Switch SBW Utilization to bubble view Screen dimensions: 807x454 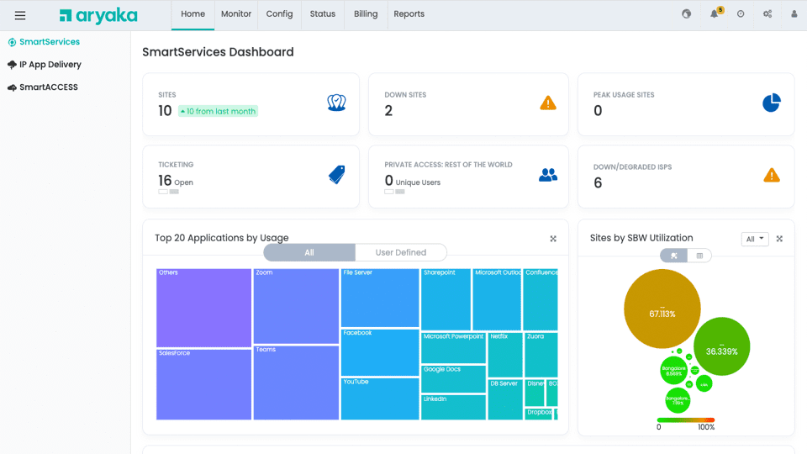[x=673, y=256]
